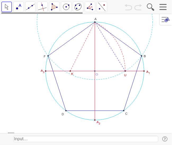Select the Polygon tool
Image resolution: width=172 pixels, height=145 pixels.
pyautogui.click(x=54, y=7)
